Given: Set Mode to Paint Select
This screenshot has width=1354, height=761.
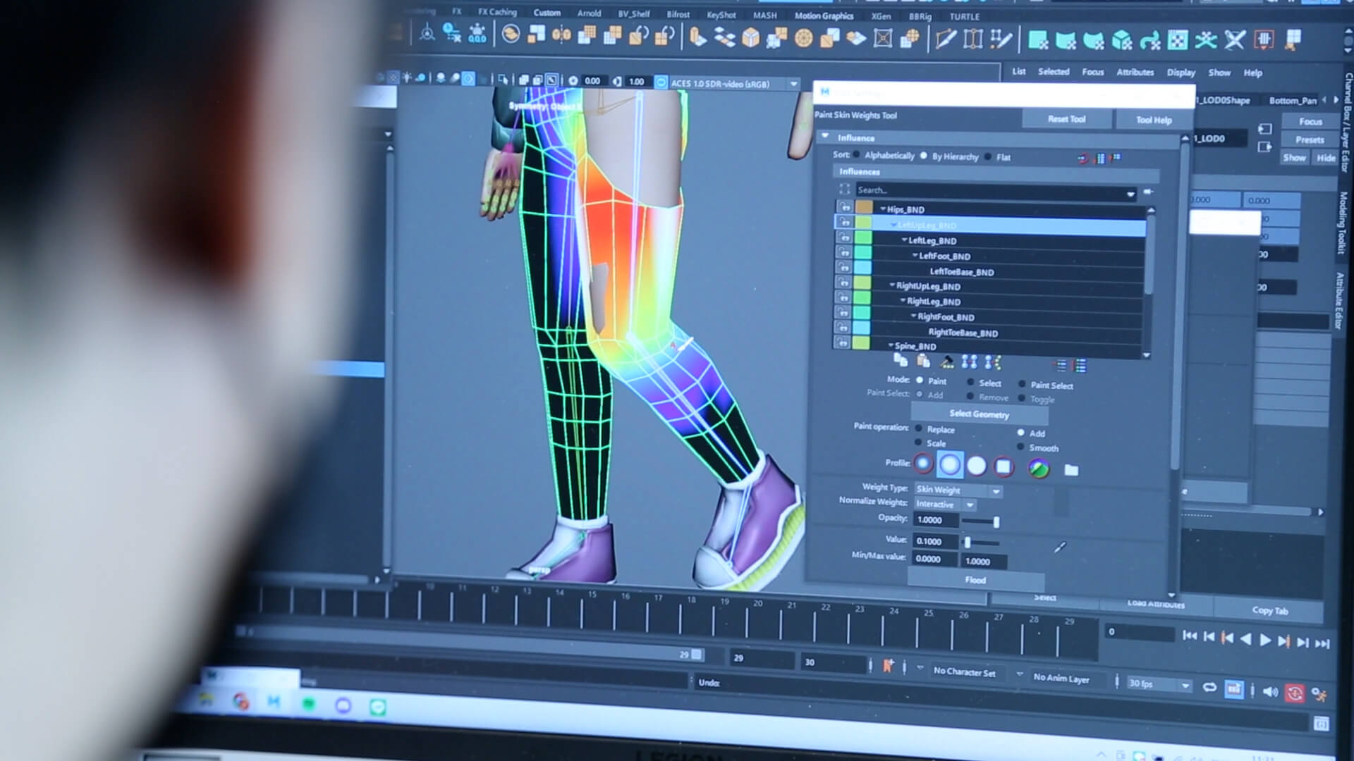Looking at the screenshot, I should pos(1022,384).
